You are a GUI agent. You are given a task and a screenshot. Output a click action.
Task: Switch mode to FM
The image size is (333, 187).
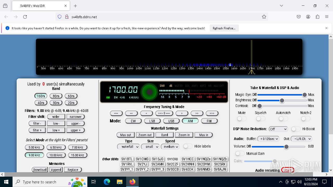[209, 121]
